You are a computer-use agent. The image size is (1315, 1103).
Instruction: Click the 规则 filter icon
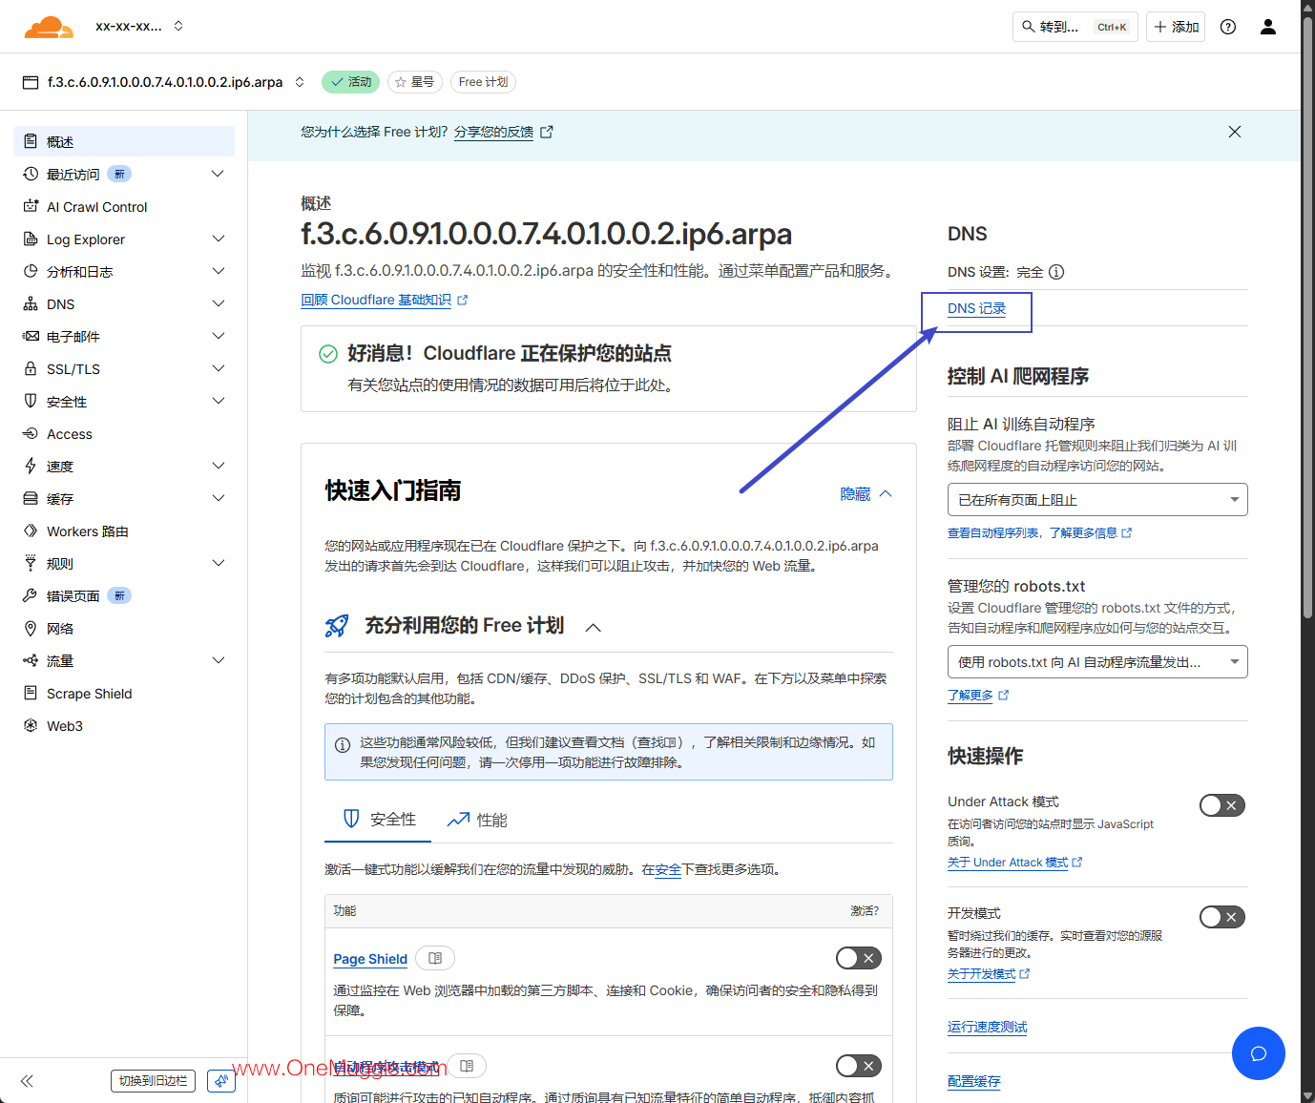point(31,563)
